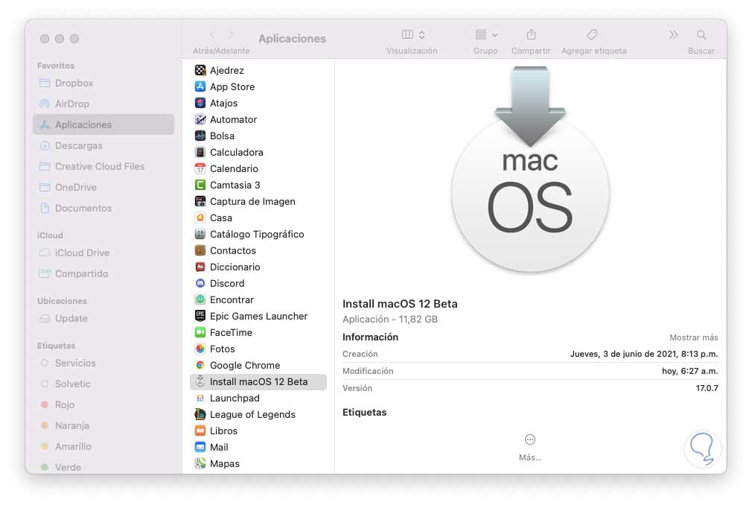Open the Buscar search icon
Viewport: 752px width, 505px height.
pos(701,34)
